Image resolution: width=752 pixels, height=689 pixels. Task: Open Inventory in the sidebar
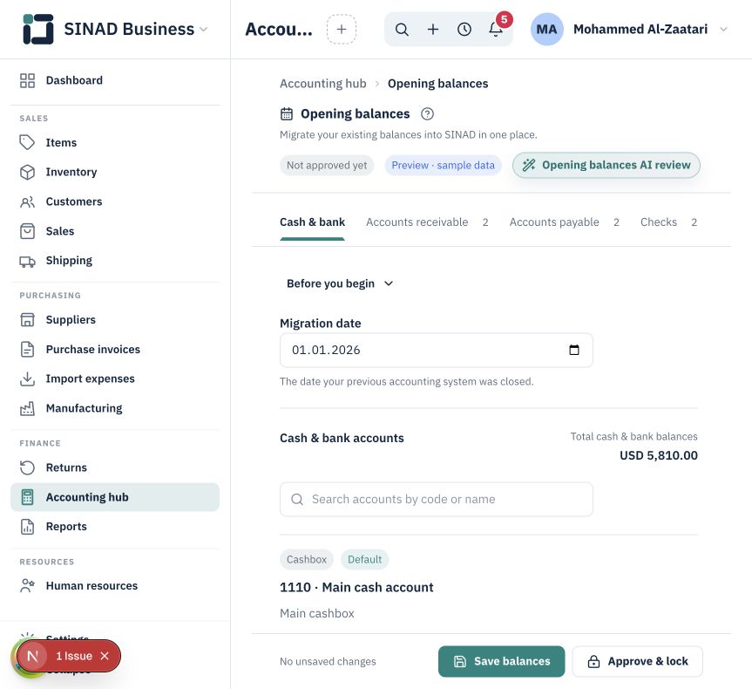coord(115,172)
